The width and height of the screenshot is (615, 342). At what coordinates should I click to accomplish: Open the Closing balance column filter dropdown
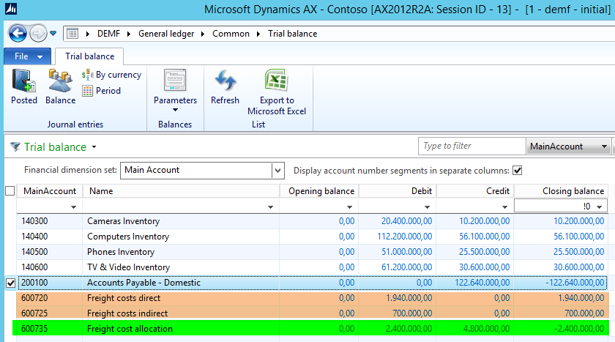click(x=600, y=207)
